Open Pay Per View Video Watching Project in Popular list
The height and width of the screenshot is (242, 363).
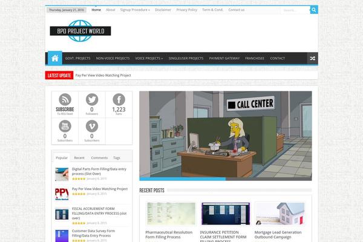click(100, 189)
